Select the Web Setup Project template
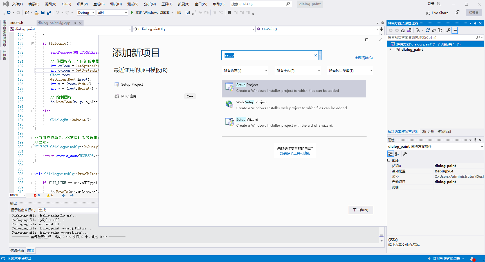Image resolution: width=485 pixels, height=262 pixels. point(294,106)
